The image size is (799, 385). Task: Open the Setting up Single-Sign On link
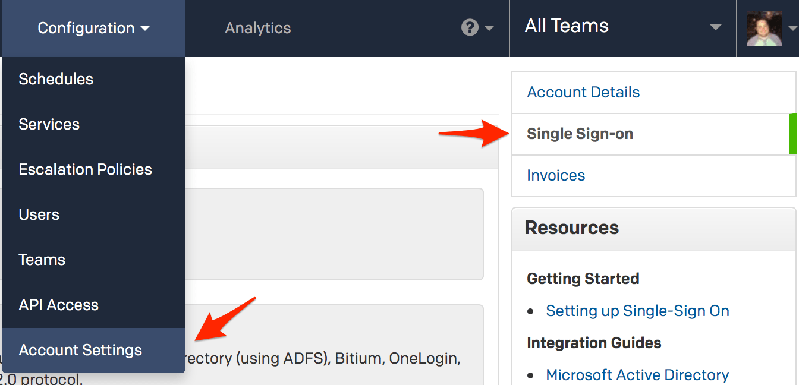[637, 311]
